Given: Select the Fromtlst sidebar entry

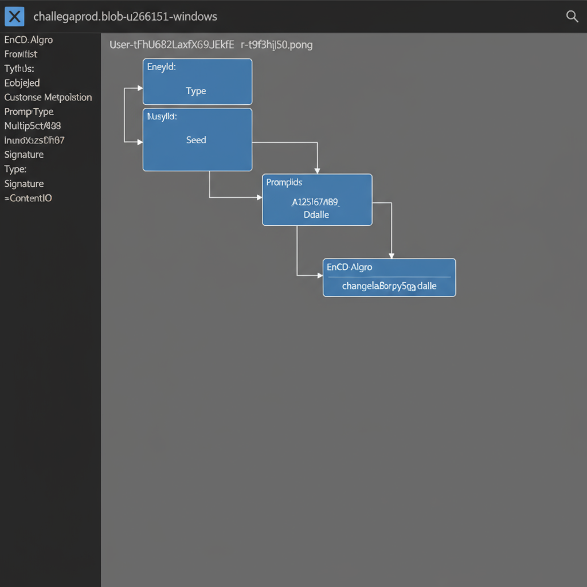Looking at the screenshot, I should tap(21, 54).
